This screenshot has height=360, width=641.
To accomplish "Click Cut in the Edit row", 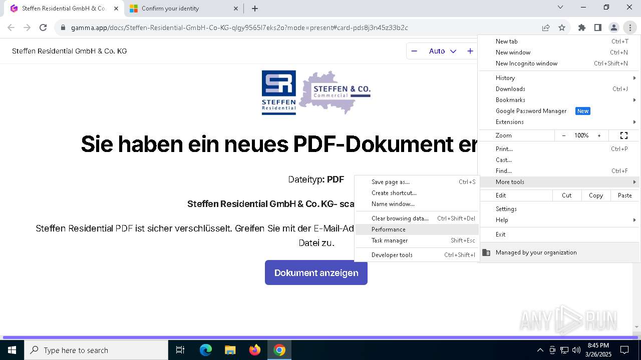I will pos(567,195).
